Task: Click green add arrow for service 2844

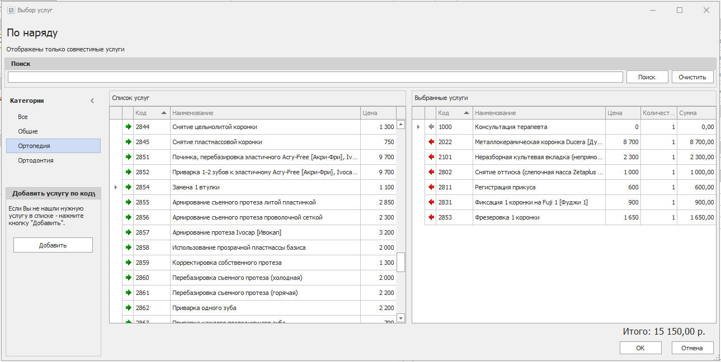Action: click(x=128, y=127)
